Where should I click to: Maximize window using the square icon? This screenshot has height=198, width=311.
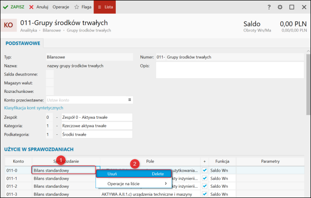pos(292,8)
